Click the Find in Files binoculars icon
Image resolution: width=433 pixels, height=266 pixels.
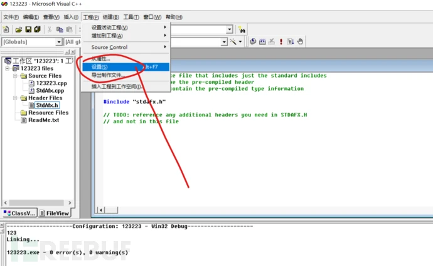pyautogui.click(x=242, y=30)
